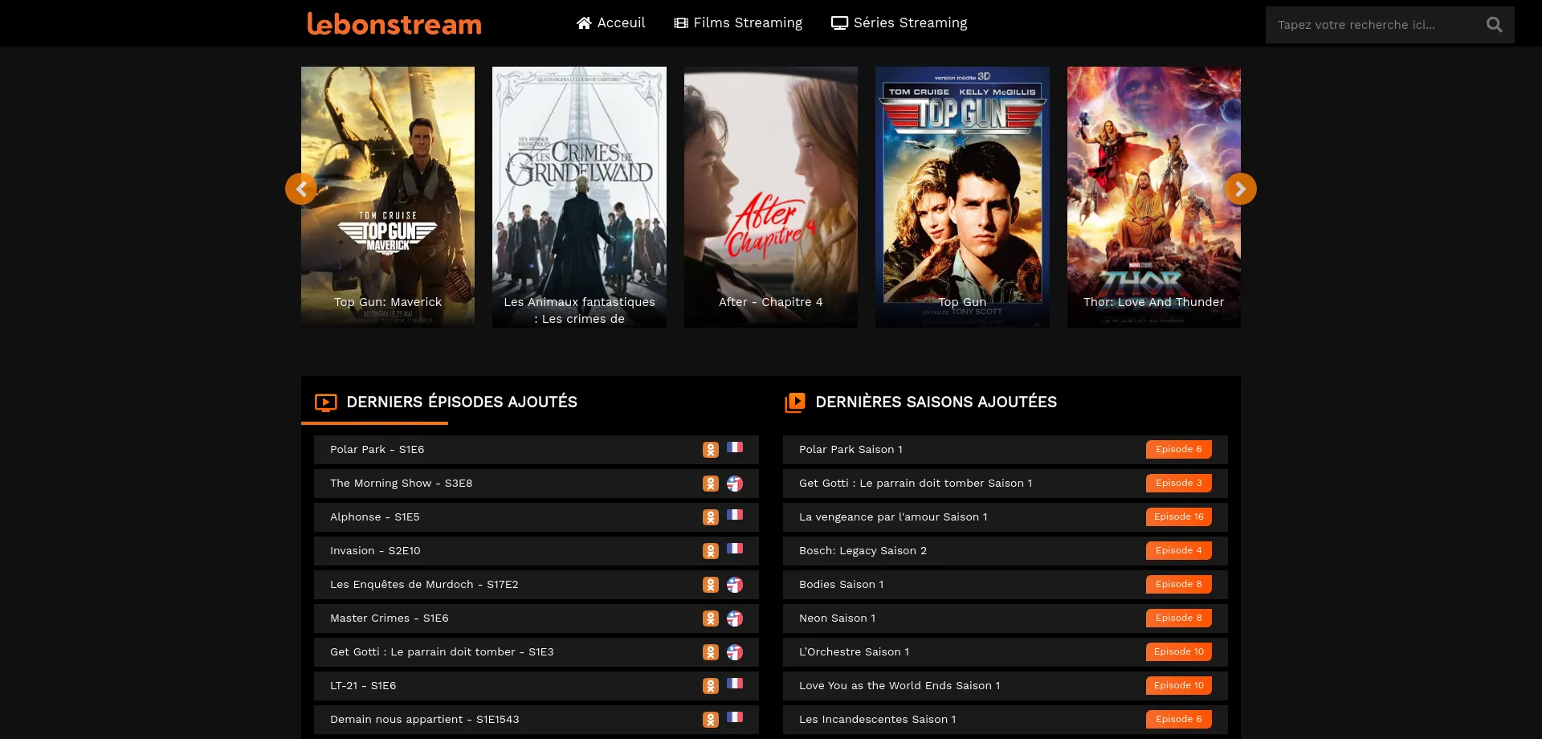This screenshot has height=739, width=1542.
Task: Click the French flag on Polar Park S1E6
Action: (x=735, y=447)
